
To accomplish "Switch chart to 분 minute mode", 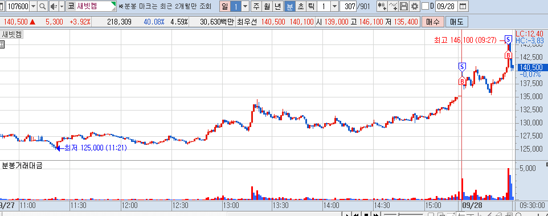I will (289, 6).
